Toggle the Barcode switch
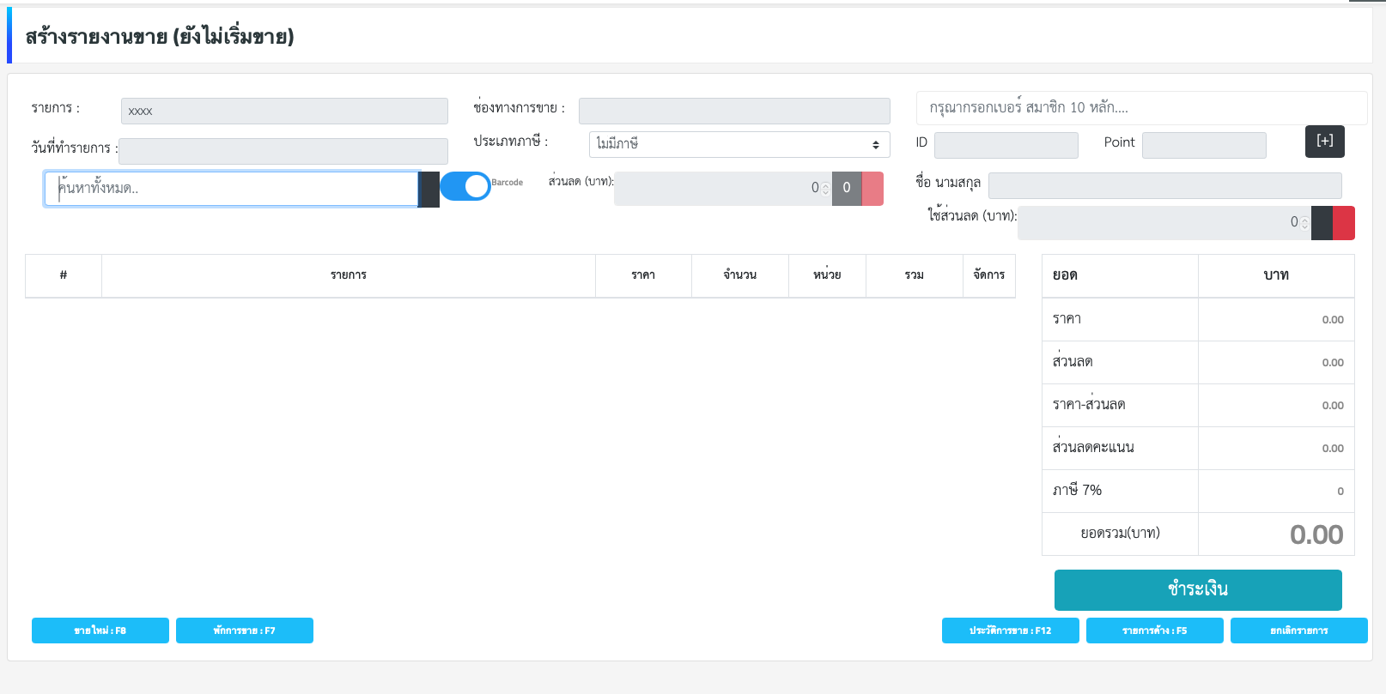Screen dimensions: 1386x694 [465, 186]
